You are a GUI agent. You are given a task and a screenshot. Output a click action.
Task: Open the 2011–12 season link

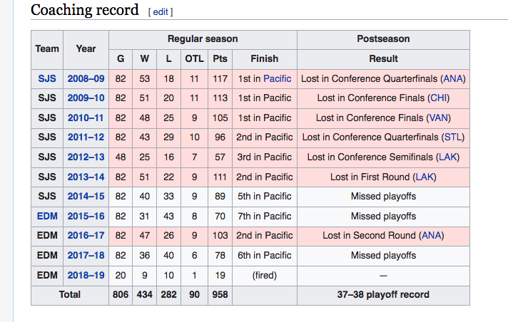click(x=86, y=137)
